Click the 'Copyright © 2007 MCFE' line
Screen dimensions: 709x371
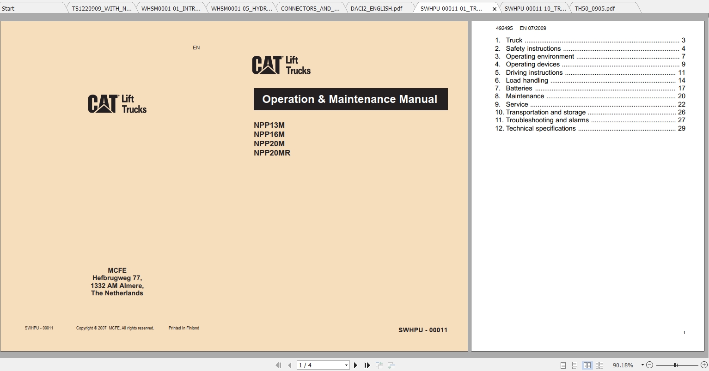pyautogui.click(x=115, y=328)
